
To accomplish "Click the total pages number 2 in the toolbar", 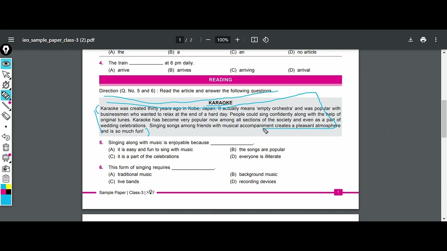I will pyautogui.click(x=191, y=40).
